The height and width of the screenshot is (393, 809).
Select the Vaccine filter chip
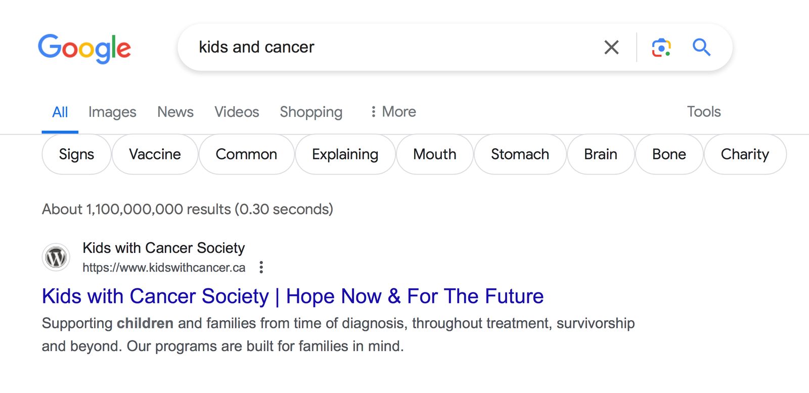point(155,154)
